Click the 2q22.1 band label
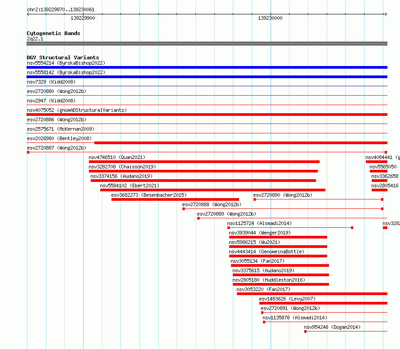 35,39
